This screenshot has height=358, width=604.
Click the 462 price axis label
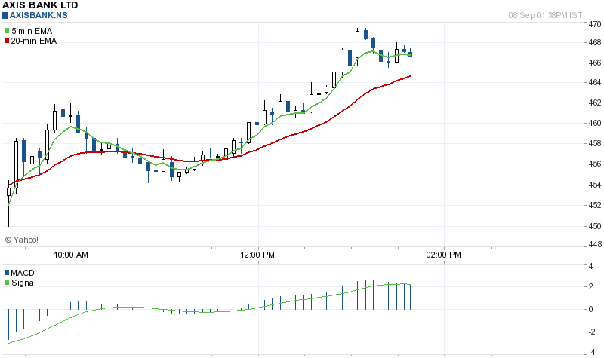coord(595,103)
